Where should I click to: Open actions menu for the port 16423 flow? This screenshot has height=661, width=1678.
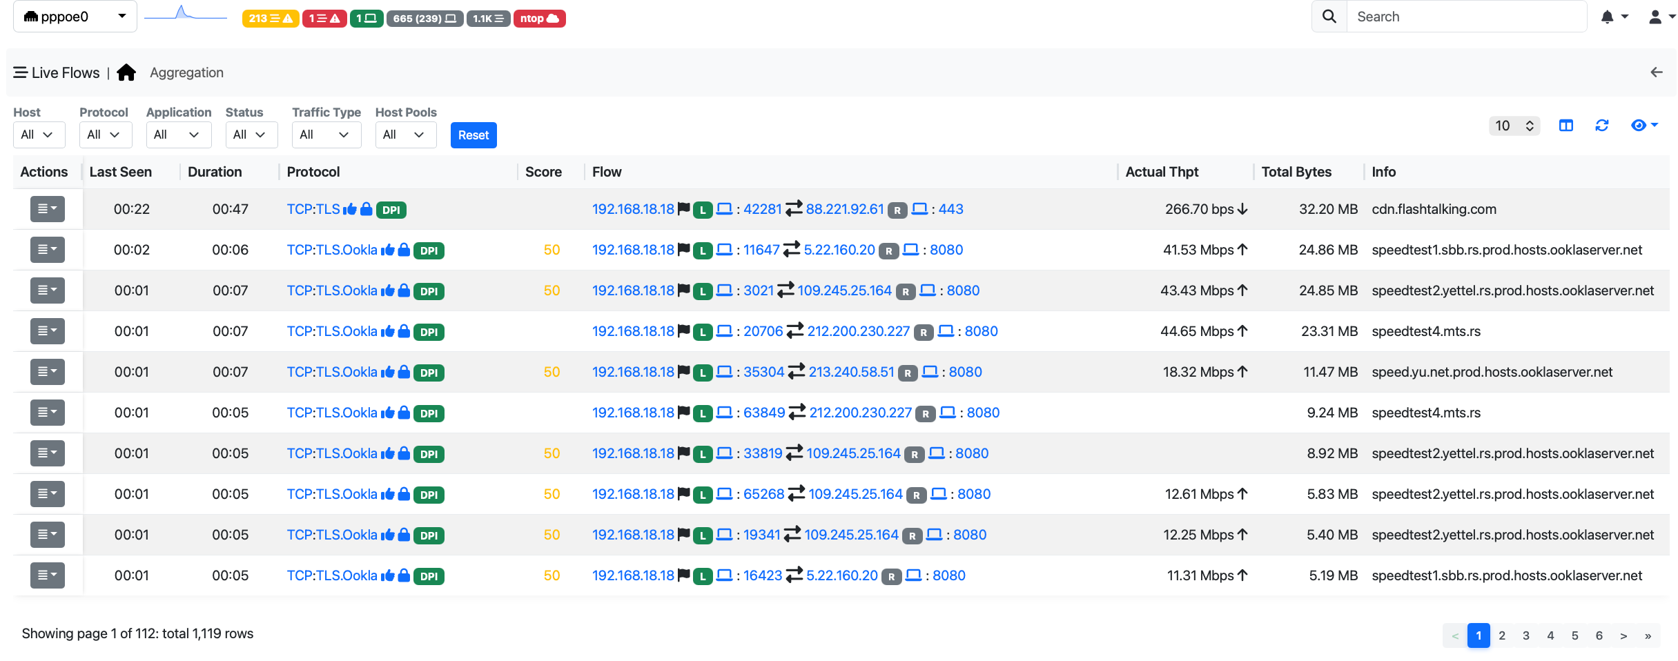(x=47, y=575)
